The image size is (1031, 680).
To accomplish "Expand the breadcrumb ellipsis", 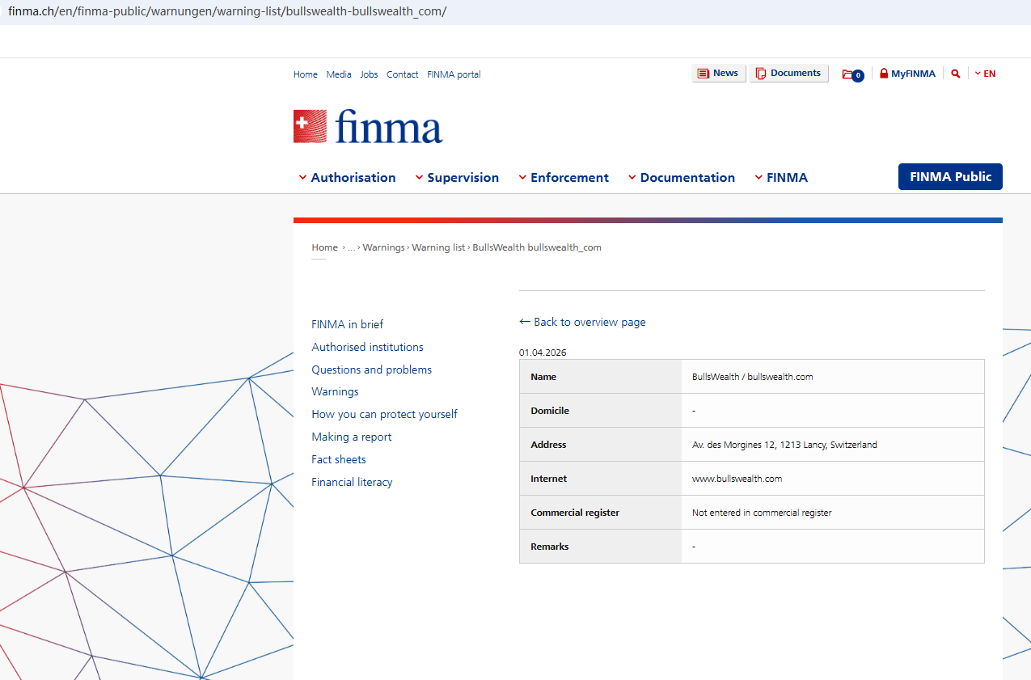I will pos(352,247).
